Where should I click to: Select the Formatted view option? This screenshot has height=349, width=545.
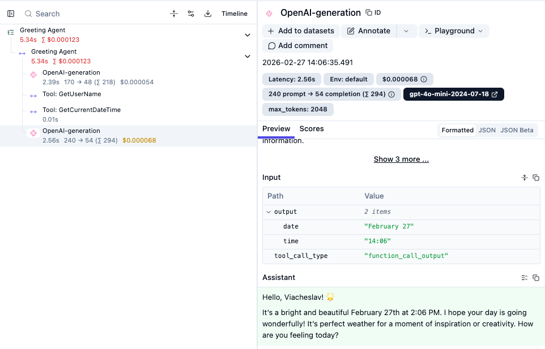coord(457,130)
